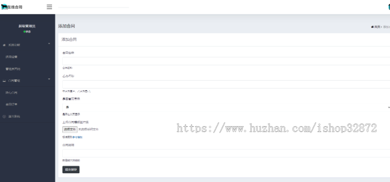Click the laptop icon beside 合同管理
390x182 pixels.
pyautogui.click(x=4, y=81)
